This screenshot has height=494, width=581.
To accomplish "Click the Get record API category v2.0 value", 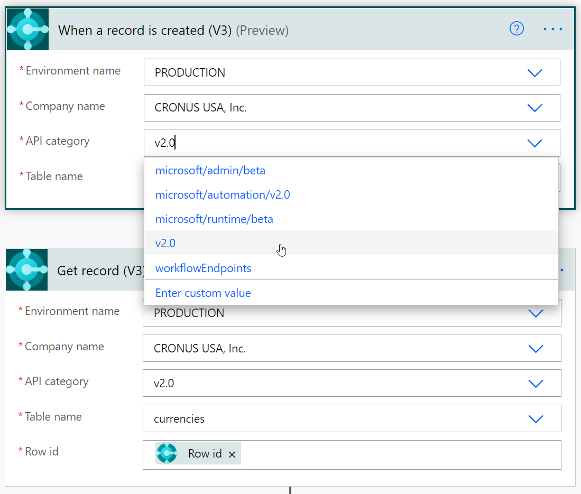I will [x=164, y=383].
